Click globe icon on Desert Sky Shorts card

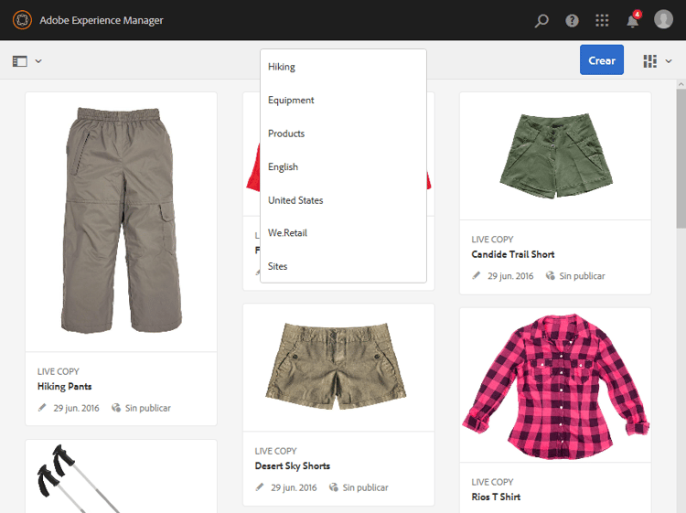(333, 487)
